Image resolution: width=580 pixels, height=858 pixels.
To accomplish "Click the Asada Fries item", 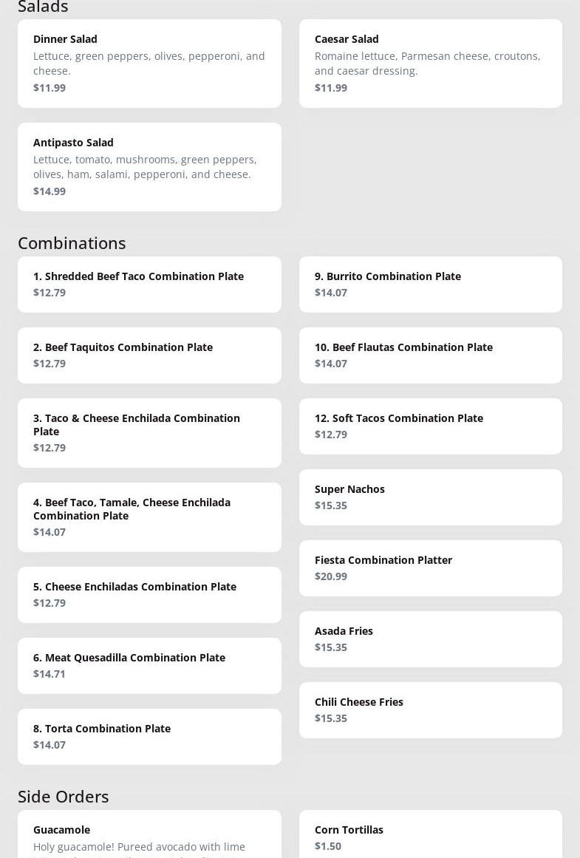I will pos(430,639).
